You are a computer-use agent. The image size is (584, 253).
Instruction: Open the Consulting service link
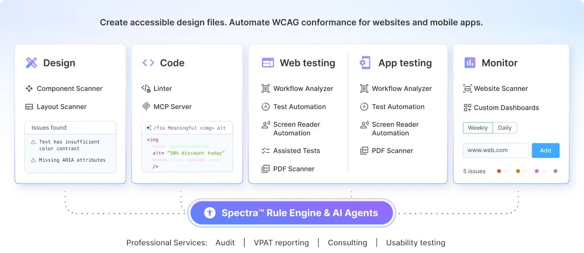tap(348, 243)
